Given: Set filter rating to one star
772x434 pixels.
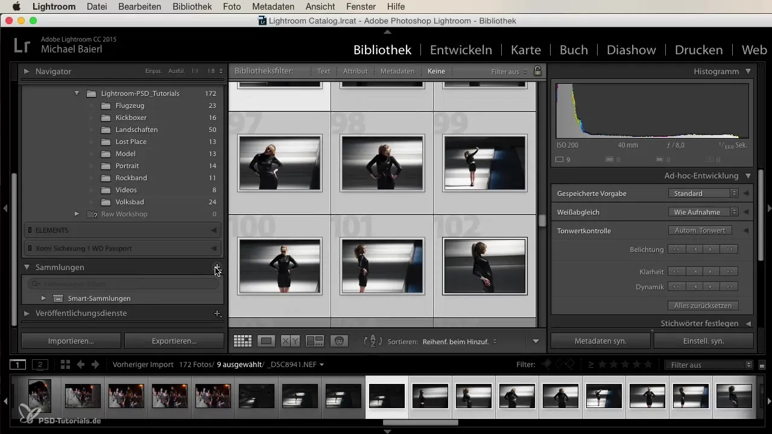Looking at the screenshot, I should [x=603, y=365].
